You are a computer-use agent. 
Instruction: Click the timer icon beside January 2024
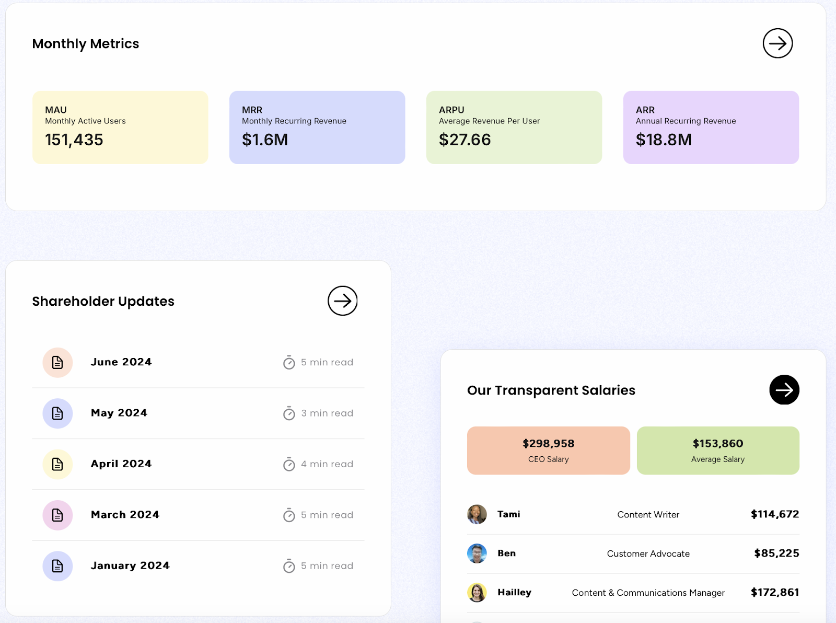(289, 566)
